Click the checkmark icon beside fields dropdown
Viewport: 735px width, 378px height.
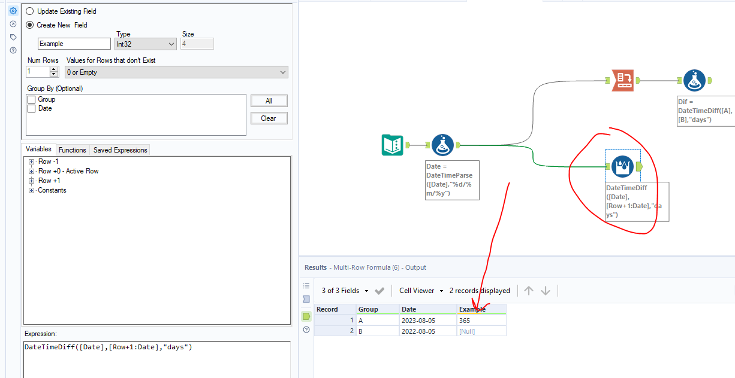click(x=379, y=291)
